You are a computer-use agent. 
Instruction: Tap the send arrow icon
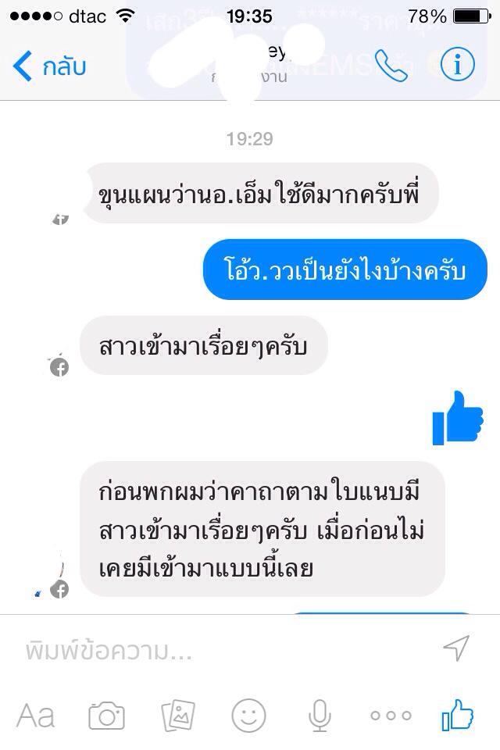[456, 648]
